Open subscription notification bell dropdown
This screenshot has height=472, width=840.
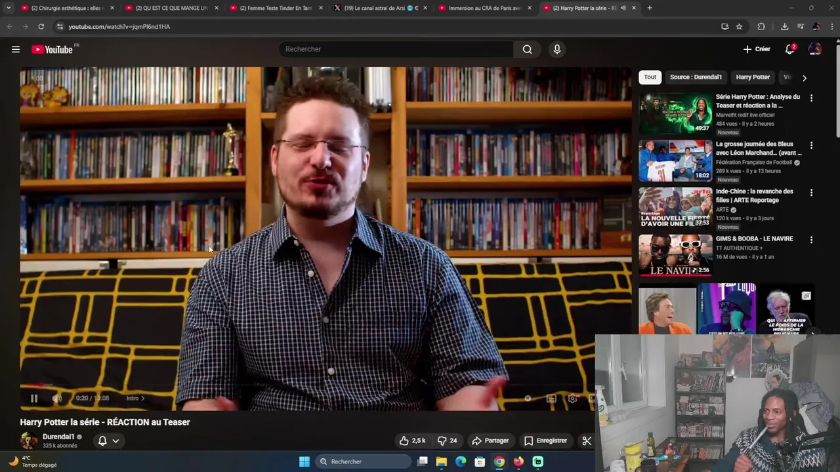[x=108, y=441]
